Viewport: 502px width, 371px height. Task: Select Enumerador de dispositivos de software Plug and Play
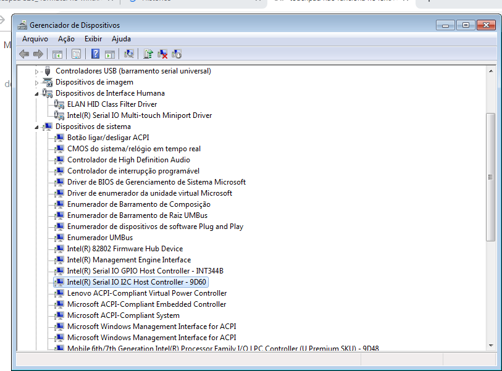[x=155, y=227]
